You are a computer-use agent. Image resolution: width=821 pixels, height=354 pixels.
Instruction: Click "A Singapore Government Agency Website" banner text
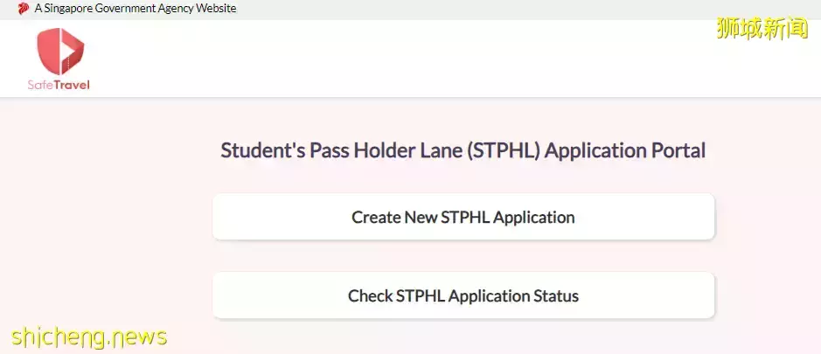(x=136, y=9)
